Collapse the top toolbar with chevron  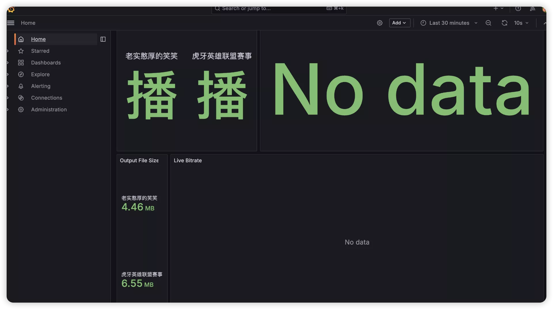[x=544, y=23]
